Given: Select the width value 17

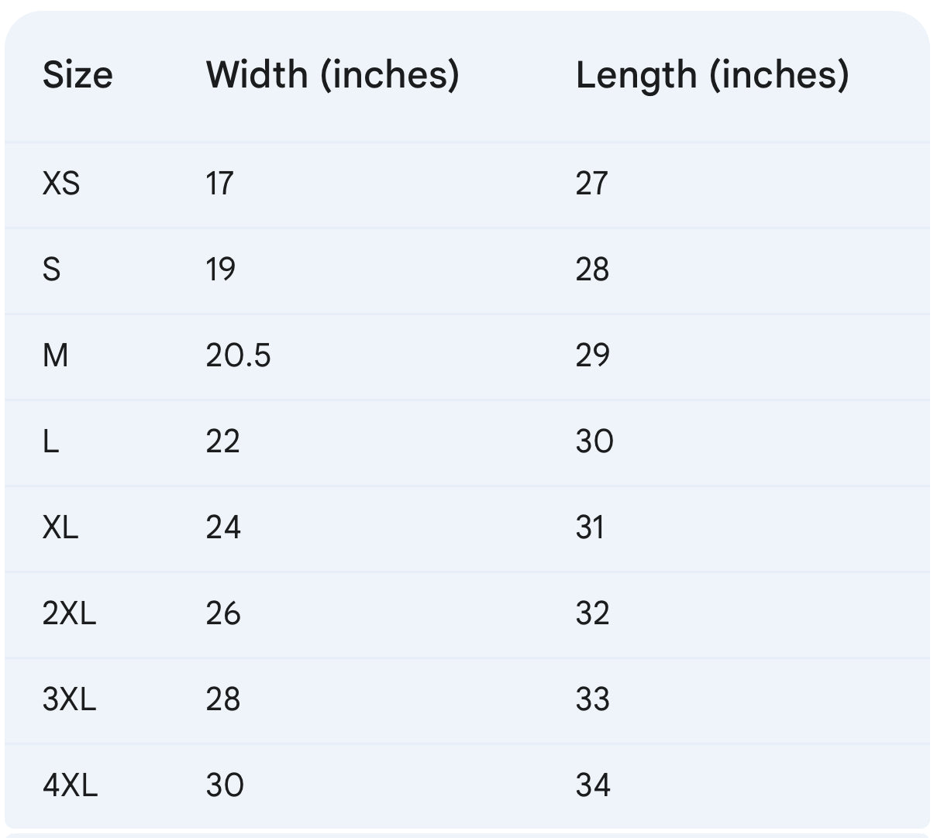Looking at the screenshot, I should pos(219,184).
